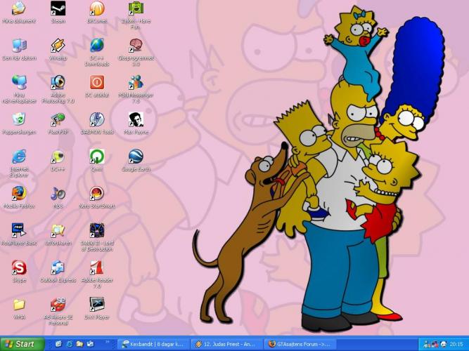The height and width of the screenshot is (351, 469).
Task: Select the Mozilla Firefox desktop shortcut
Action: pyautogui.click(x=19, y=193)
